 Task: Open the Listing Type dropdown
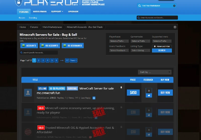tap(140, 50)
